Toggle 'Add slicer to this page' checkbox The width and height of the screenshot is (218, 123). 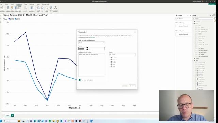pyautogui.click(x=80, y=80)
